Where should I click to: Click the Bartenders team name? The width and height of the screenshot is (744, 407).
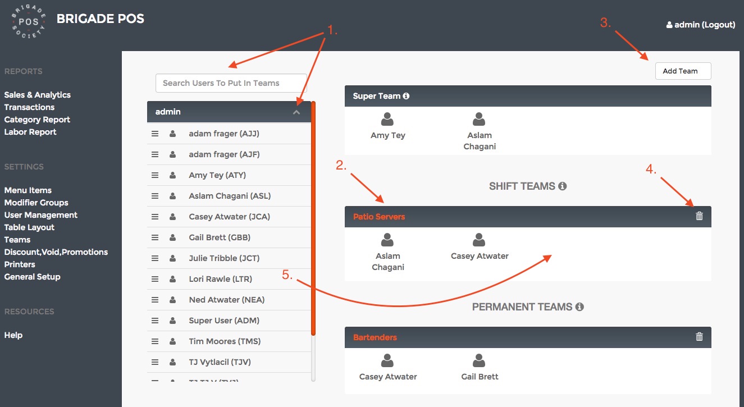point(375,337)
